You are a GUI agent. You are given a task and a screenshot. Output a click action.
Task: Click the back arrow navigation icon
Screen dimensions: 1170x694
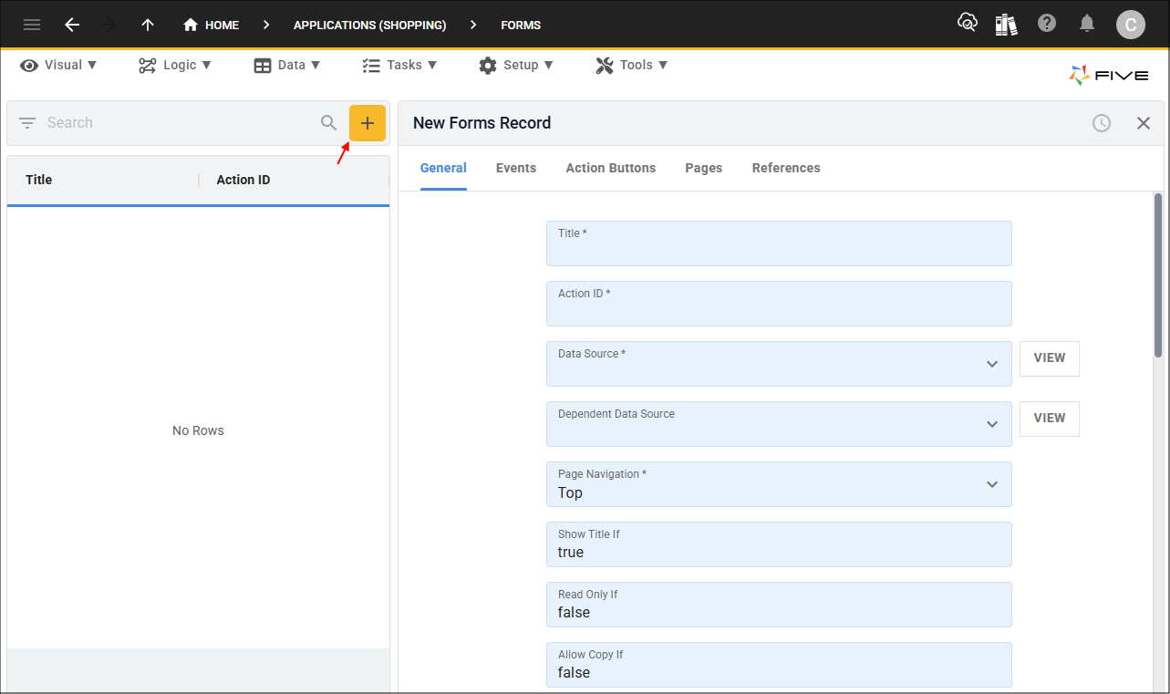tap(72, 25)
